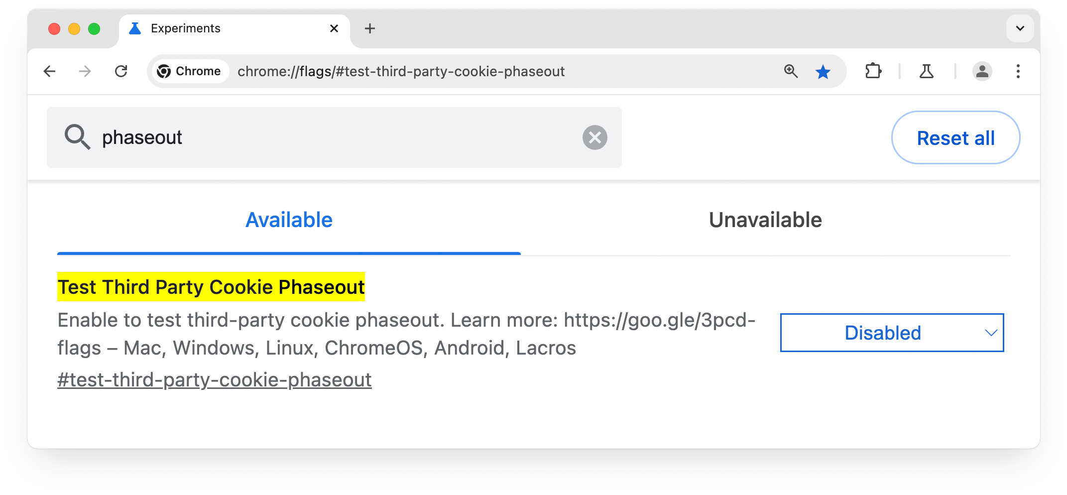1067x495 pixels.
Task: Switch to the Unavailable tab
Action: coord(765,220)
